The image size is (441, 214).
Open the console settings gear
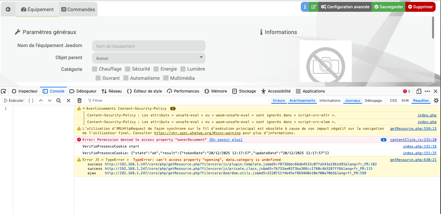click(x=436, y=100)
